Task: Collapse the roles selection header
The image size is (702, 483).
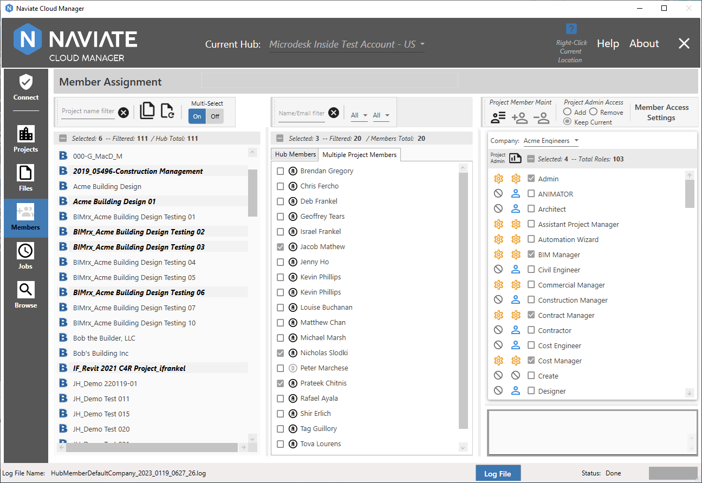Action: tap(531, 159)
